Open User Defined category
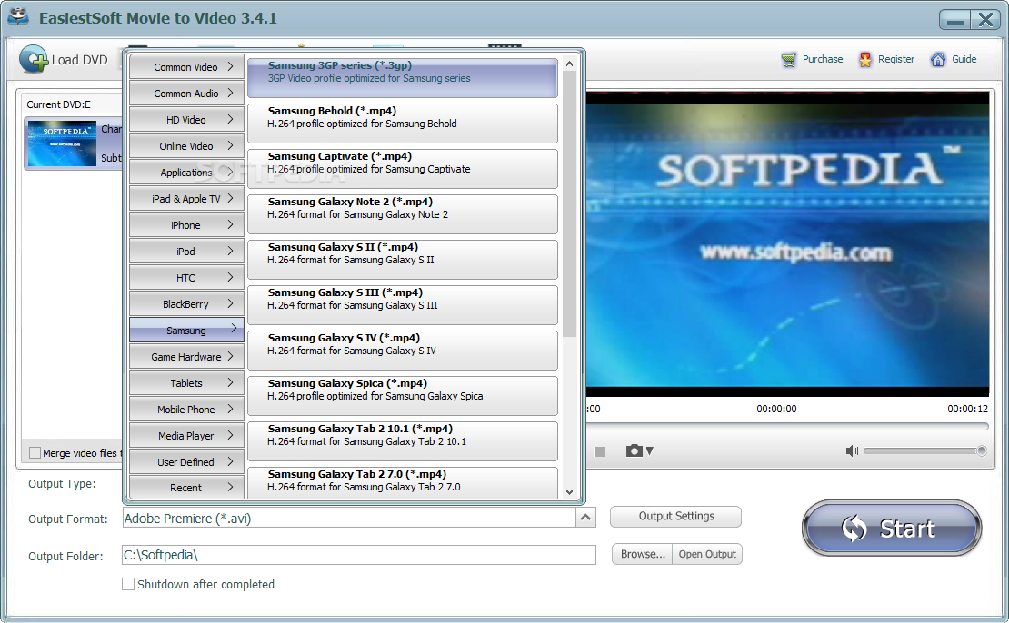The width and height of the screenshot is (1009, 623). [x=186, y=461]
